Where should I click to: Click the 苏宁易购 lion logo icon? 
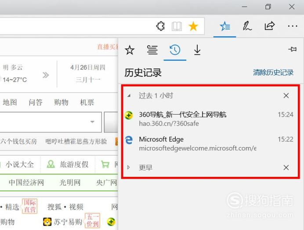point(47,222)
